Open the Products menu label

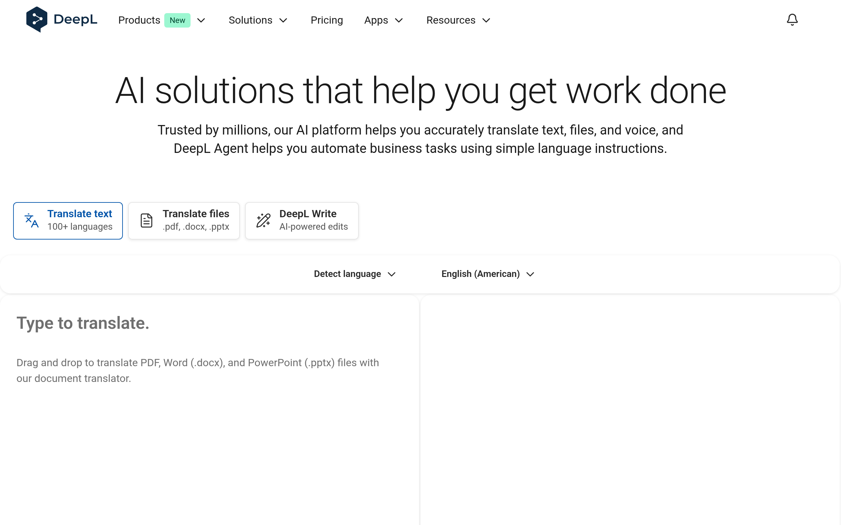pyautogui.click(x=139, y=20)
